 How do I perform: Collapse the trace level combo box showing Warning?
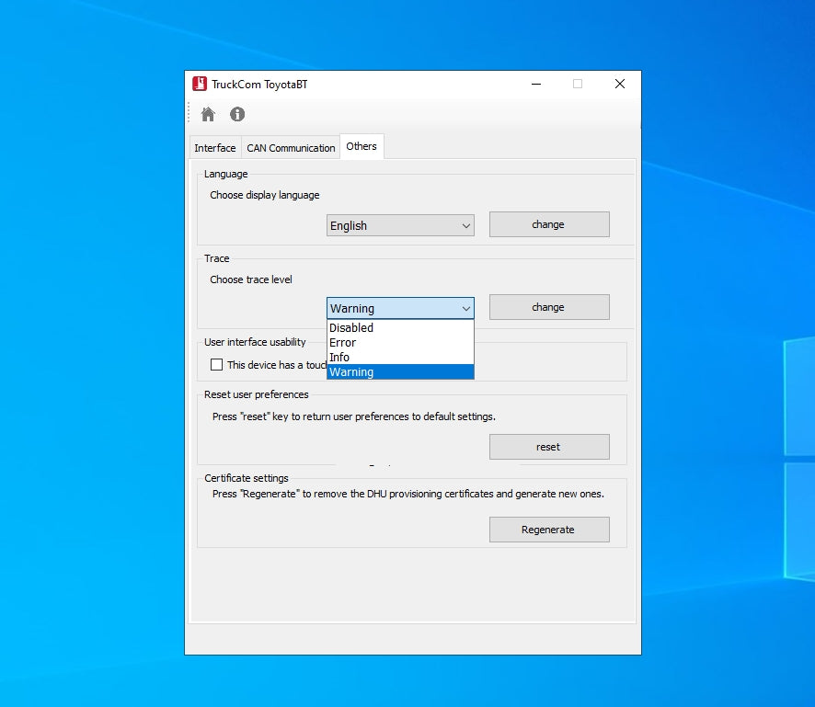point(400,308)
